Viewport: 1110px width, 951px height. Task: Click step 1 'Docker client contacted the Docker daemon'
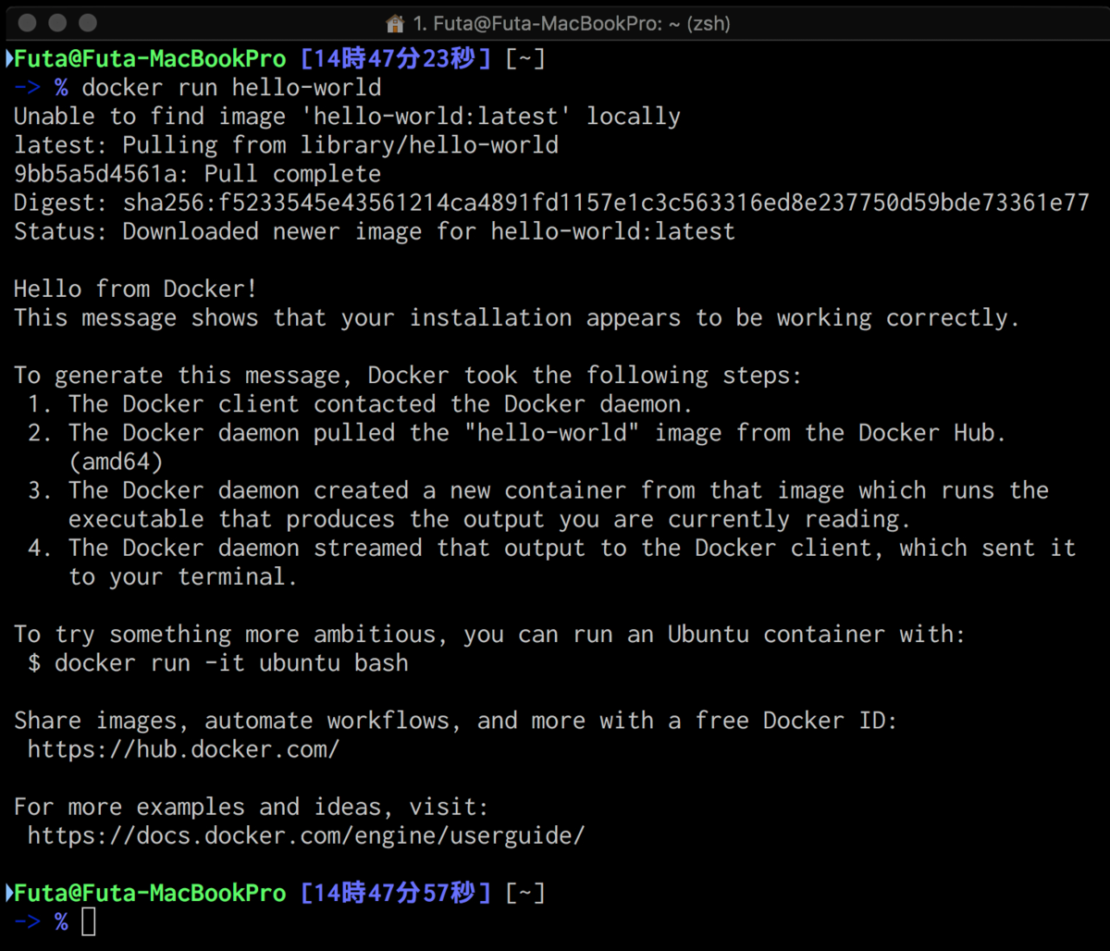(361, 404)
